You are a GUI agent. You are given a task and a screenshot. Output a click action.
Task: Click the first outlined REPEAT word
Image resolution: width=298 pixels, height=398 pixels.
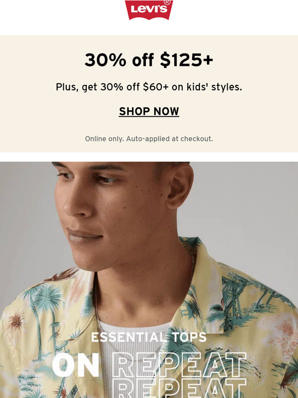179,365
